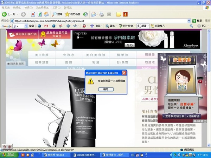Click the Mail envelope icon
This screenshot has height=158, width=211.
[x=94, y=14]
